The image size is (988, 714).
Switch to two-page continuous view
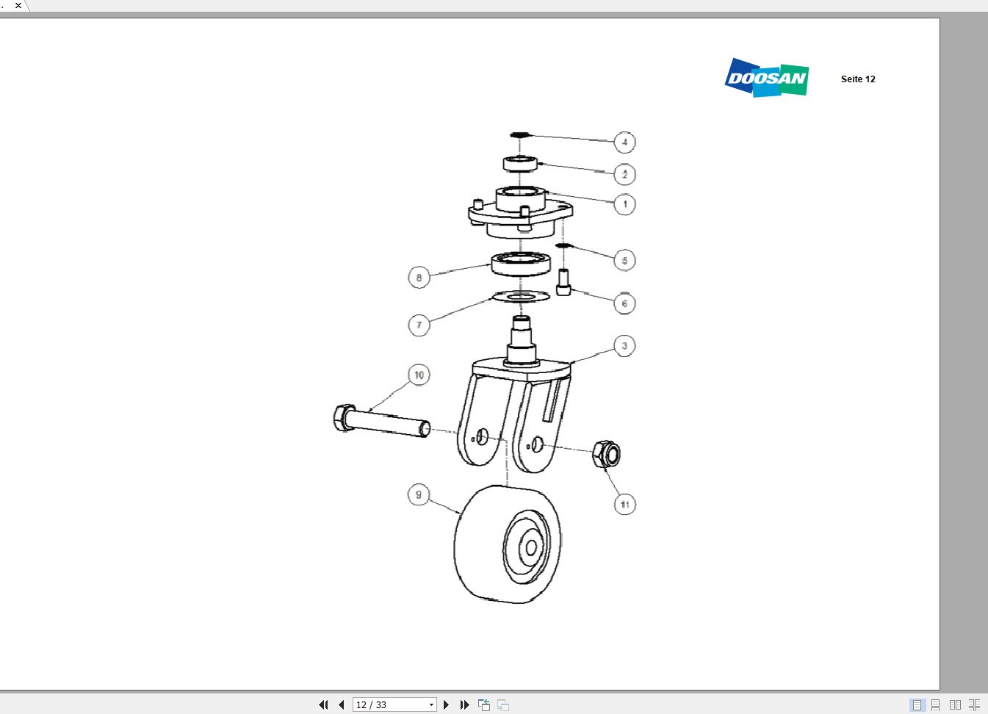tap(974, 704)
